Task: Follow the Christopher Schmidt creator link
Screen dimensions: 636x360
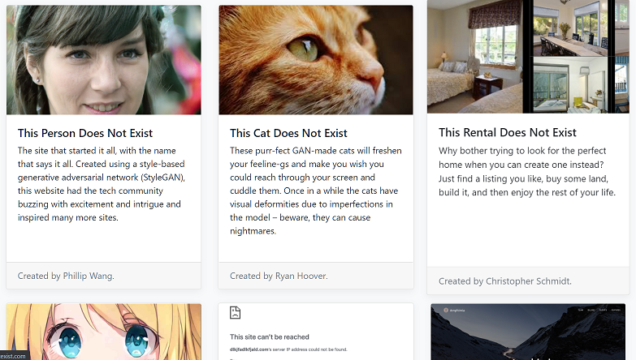Action: click(529, 281)
